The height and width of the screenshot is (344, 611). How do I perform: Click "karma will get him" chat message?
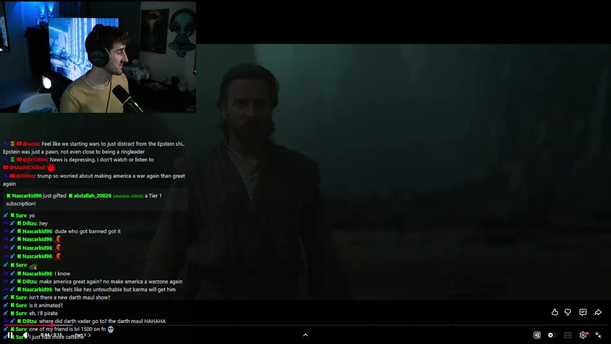pos(89,290)
